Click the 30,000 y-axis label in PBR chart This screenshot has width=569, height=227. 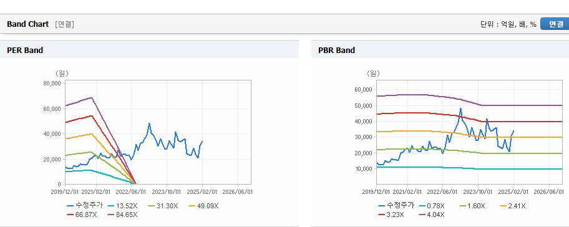[x=364, y=137]
